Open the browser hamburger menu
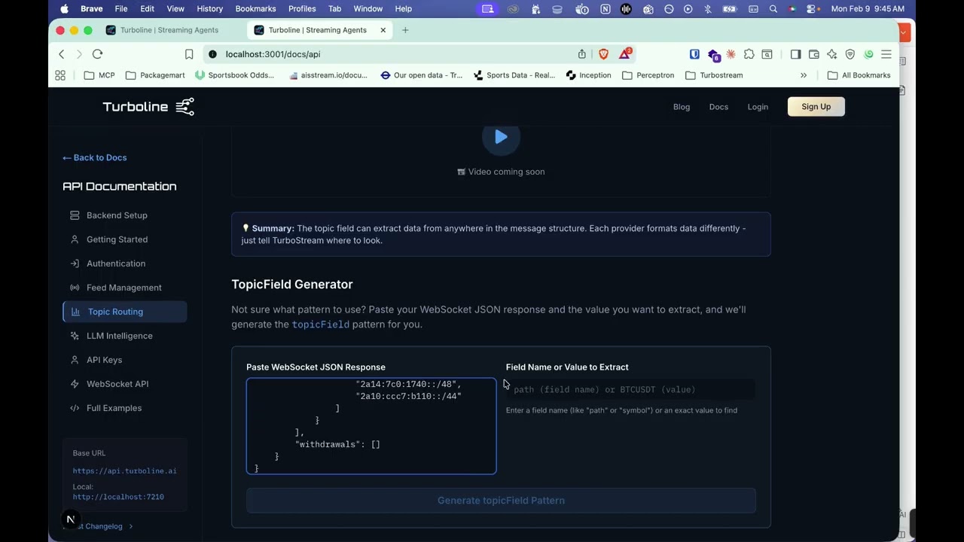 point(886,54)
